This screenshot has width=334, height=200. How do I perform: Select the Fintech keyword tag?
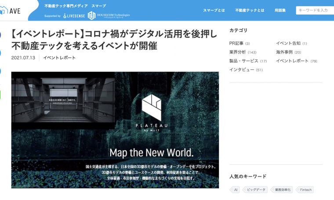305,190
